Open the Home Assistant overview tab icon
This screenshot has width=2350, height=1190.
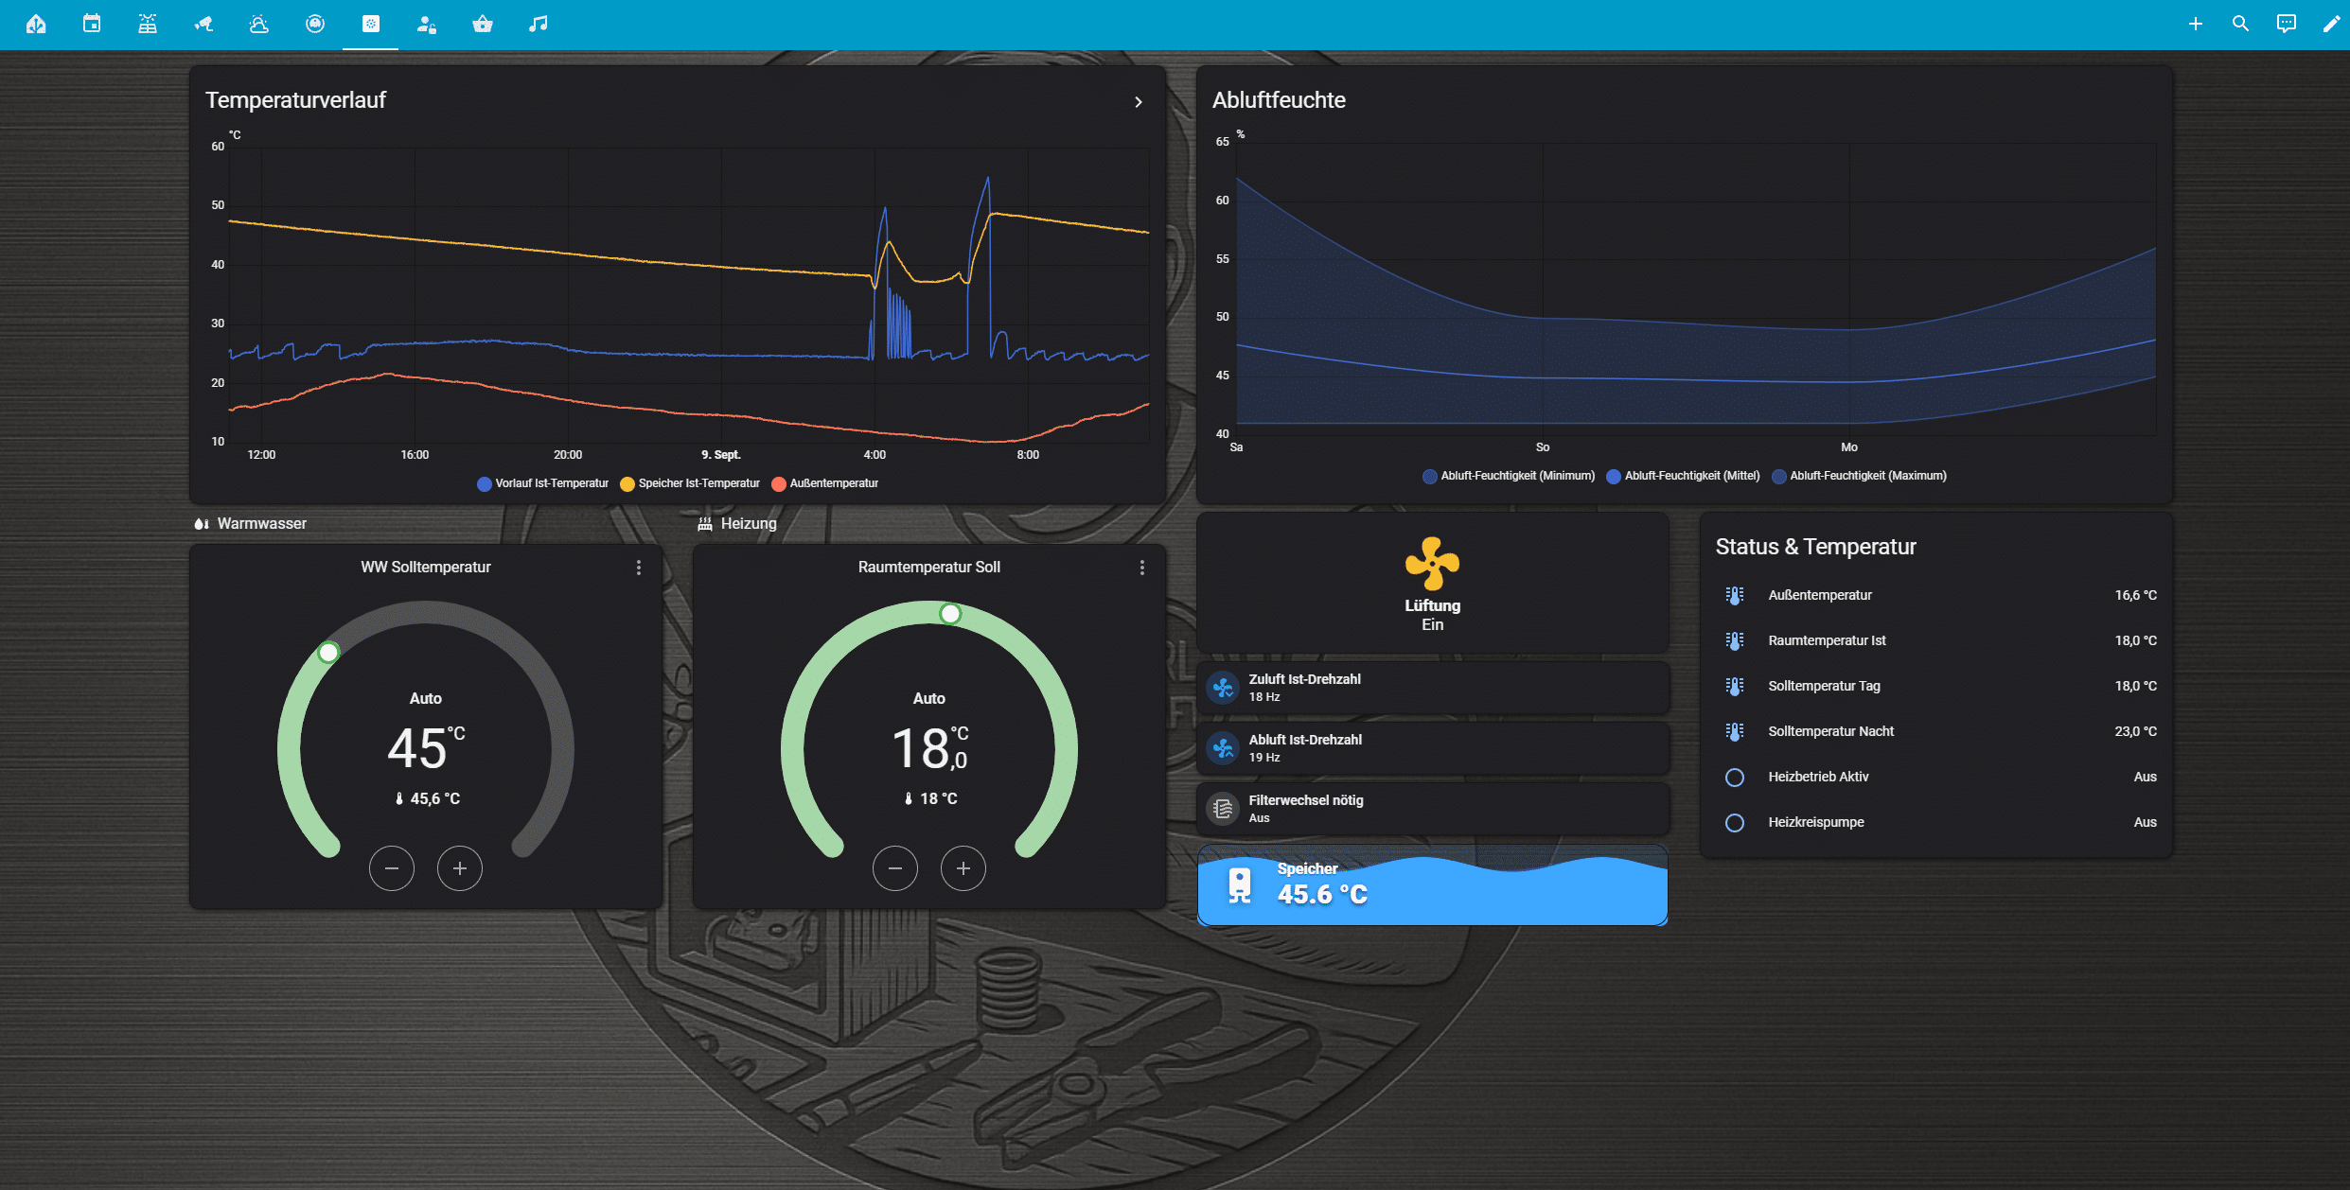(36, 24)
